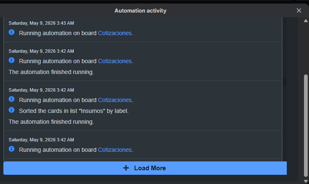
Task: Click info icon in the 3:42 AM finished-running entry
Action: (11, 60)
